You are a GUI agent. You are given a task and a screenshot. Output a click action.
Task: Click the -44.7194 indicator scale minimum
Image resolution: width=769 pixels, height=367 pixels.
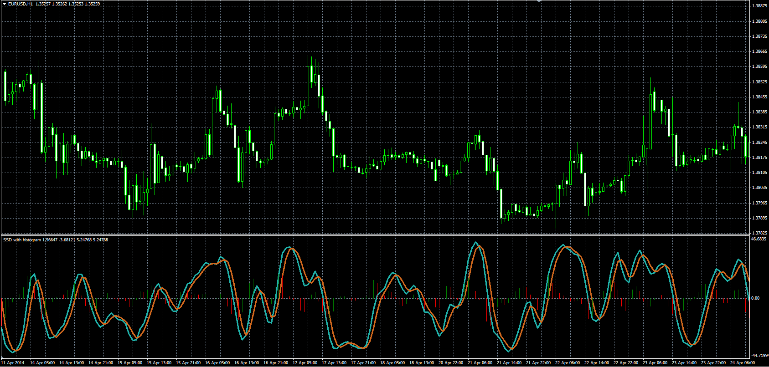coord(760,355)
